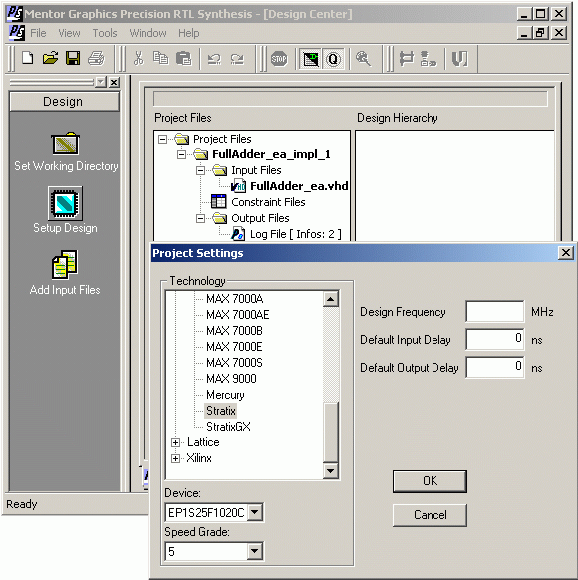Image resolution: width=578 pixels, height=580 pixels.
Task: Click the technology list scrollbar thumb
Action: pyautogui.click(x=331, y=433)
